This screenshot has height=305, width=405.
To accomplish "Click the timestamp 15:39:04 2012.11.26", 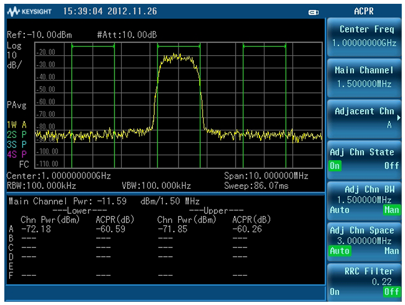I will 110,11.
